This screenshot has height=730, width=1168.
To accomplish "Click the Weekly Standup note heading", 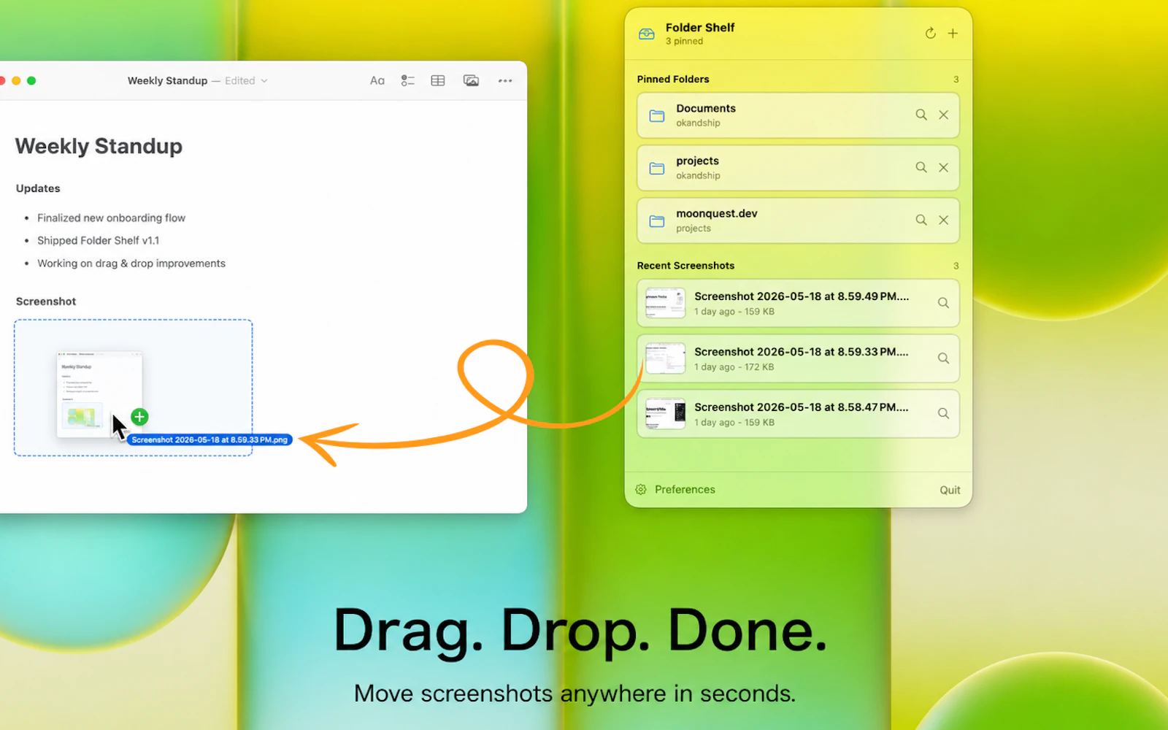I will [x=99, y=146].
